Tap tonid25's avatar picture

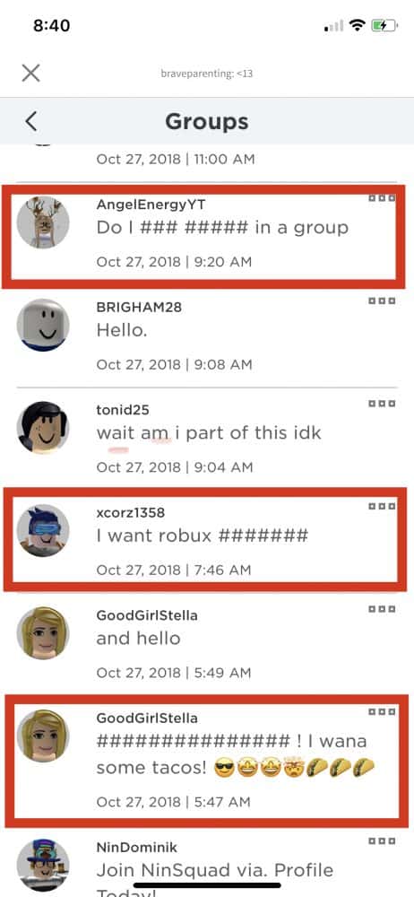tap(43, 427)
